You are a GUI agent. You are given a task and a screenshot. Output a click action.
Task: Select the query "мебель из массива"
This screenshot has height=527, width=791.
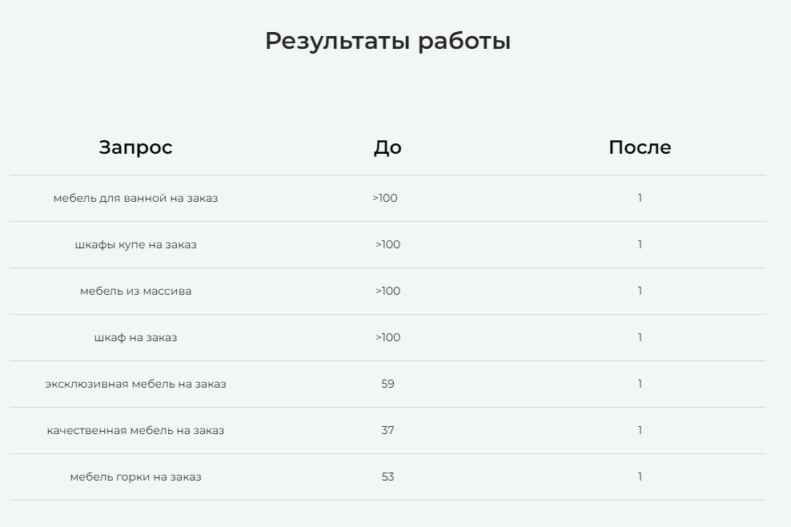[x=135, y=291]
